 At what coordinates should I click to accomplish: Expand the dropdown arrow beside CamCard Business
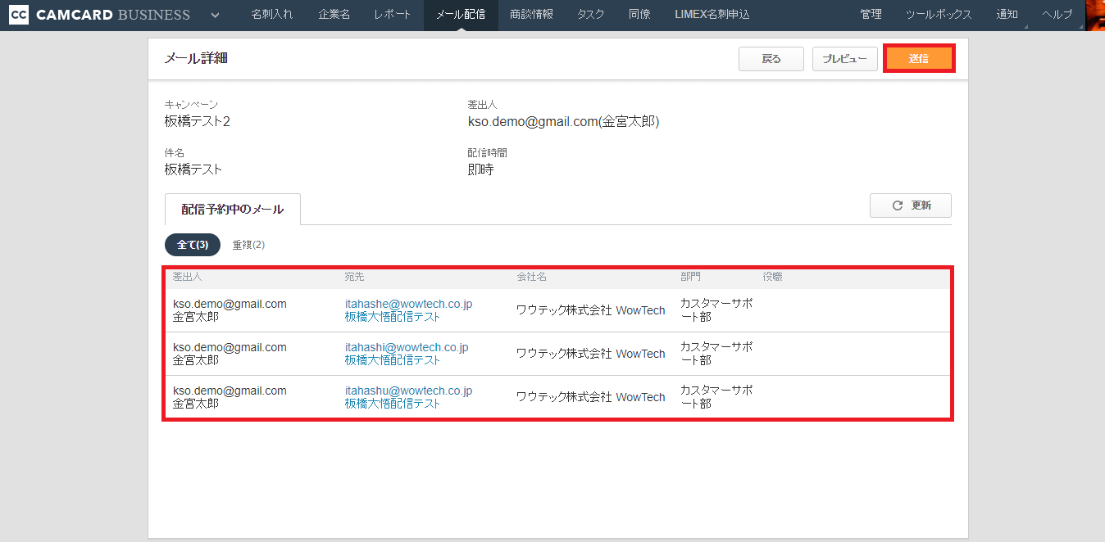[215, 15]
